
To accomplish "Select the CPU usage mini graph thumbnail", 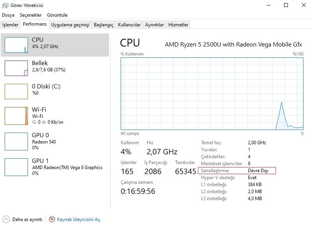I will pyautogui.click(x=16, y=45).
